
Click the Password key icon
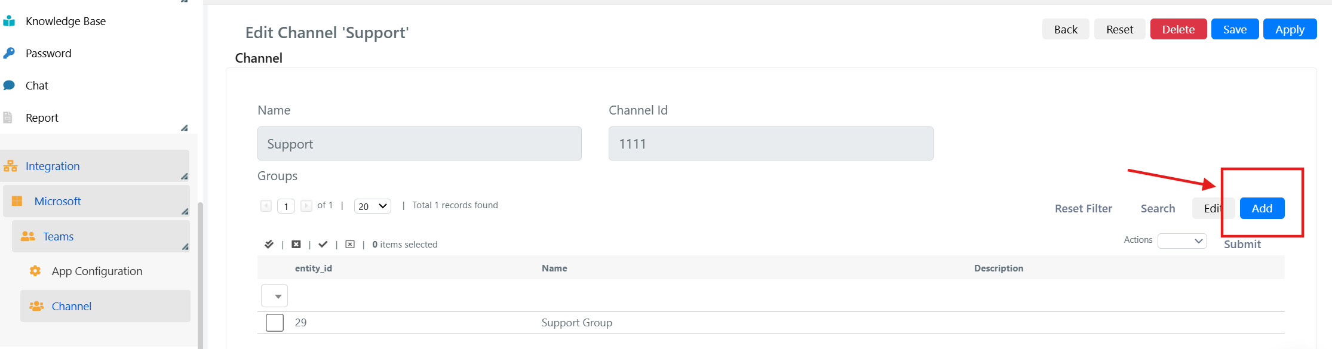(8, 53)
